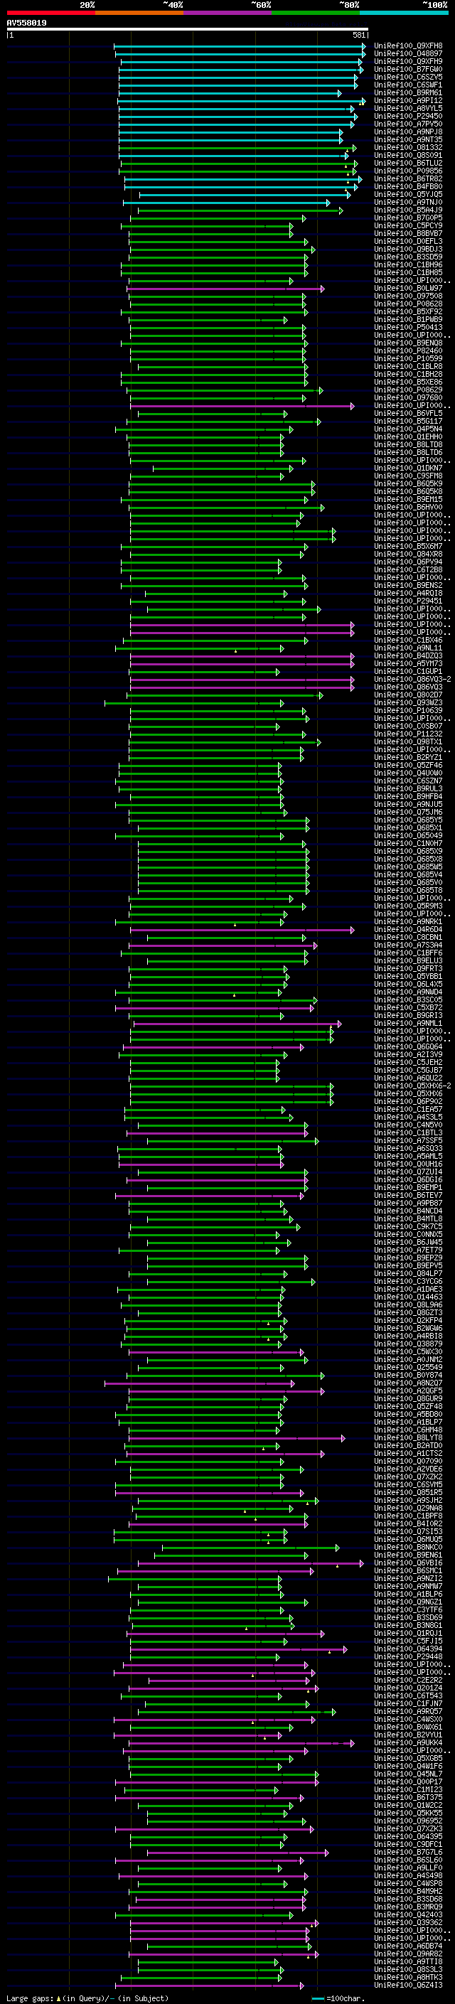
Task: Select label UniRef100_C1BH96
Action: [x=408, y=264]
